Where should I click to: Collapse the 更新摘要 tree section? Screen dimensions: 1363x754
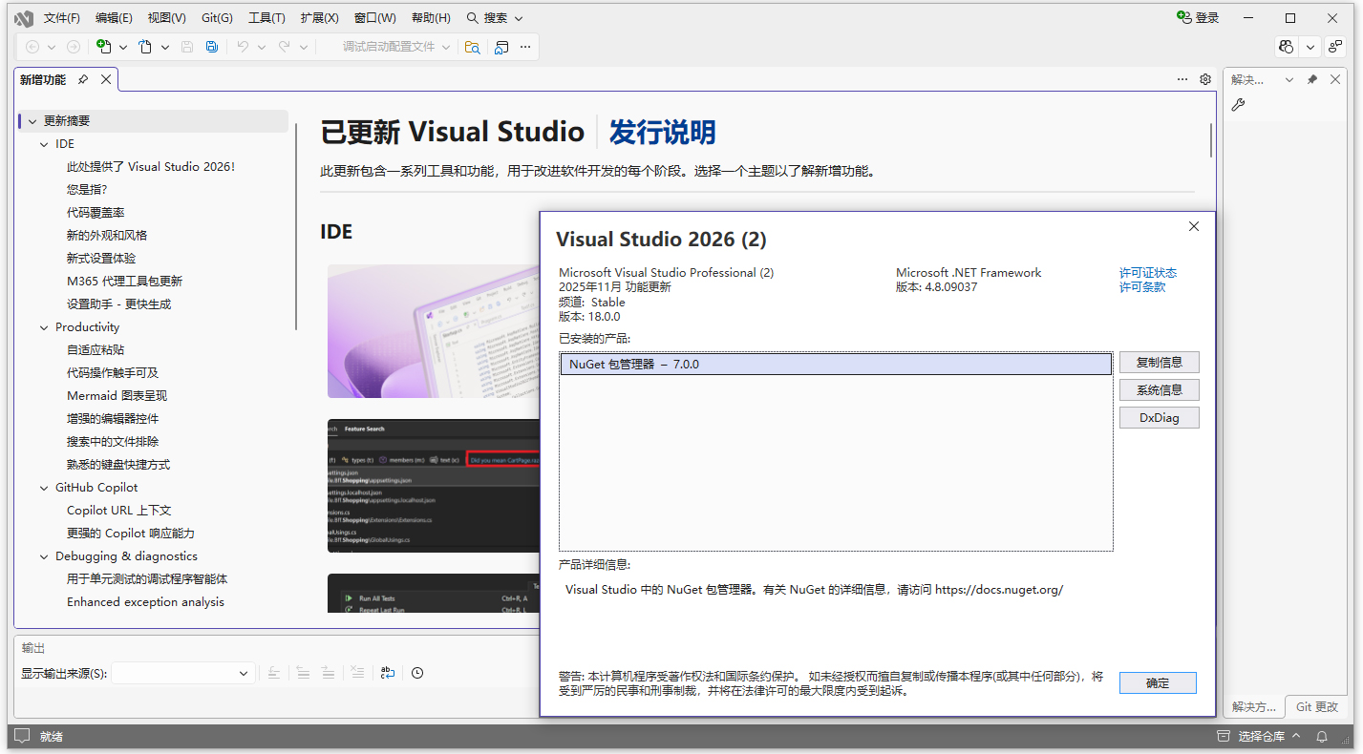tap(31, 121)
